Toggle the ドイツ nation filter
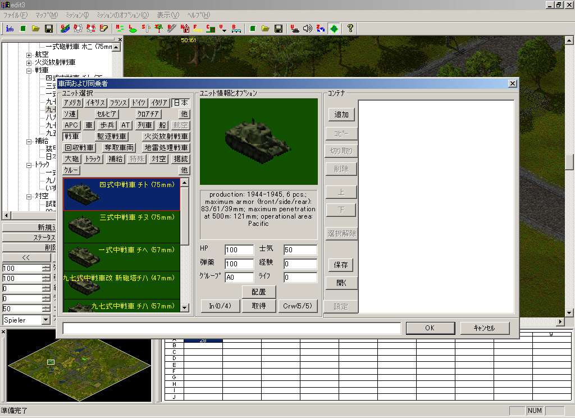 139,103
